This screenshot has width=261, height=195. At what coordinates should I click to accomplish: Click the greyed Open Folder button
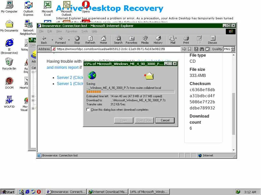pyautogui.click(x=144, y=120)
